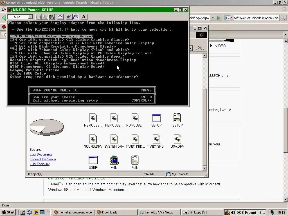Click the 15:18 taskbar clock
This screenshot has height=216, width=288.
pyautogui.click(x=281, y=213)
